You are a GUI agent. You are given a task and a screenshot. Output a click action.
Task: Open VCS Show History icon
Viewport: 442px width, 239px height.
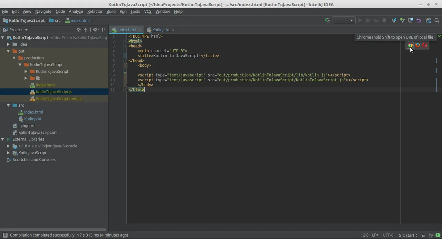pyautogui.click(x=411, y=20)
